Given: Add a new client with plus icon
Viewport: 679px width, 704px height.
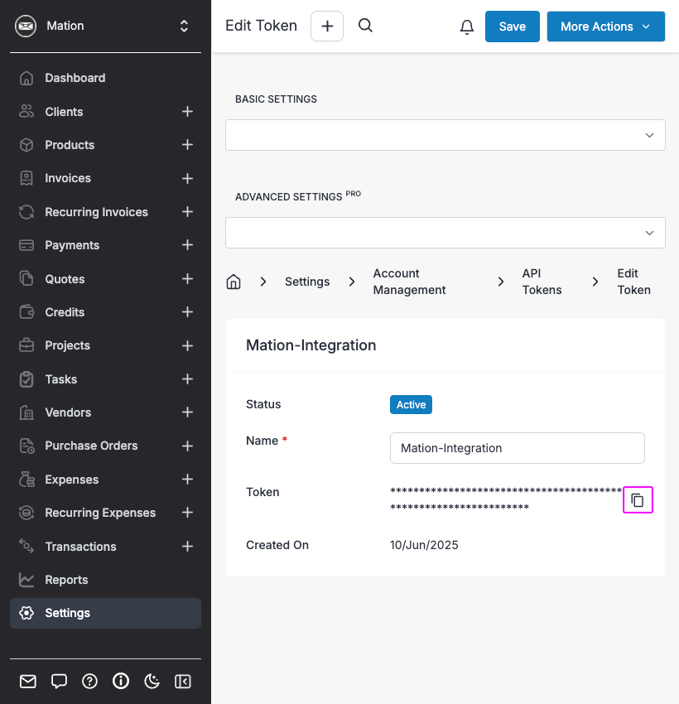Looking at the screenshot, I should coord(188,111).
